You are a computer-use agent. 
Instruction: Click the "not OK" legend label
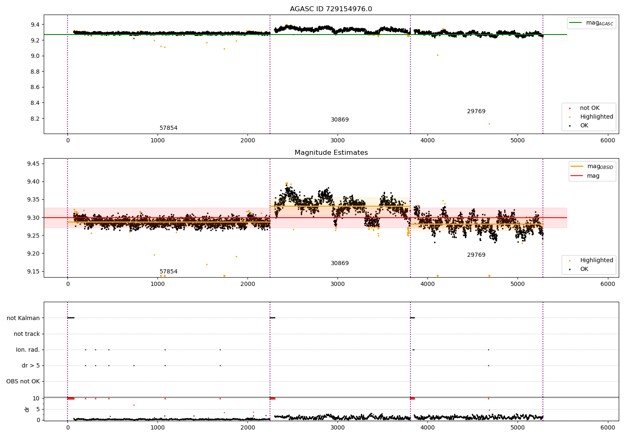(590, 108)
